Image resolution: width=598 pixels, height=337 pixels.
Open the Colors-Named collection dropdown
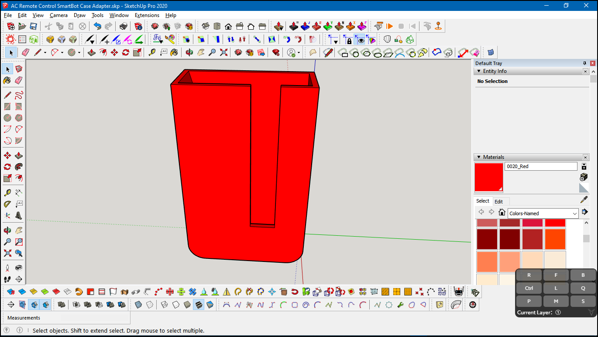(543, 213)
